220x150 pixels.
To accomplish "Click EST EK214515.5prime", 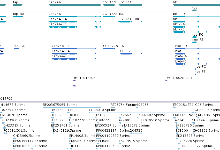I will point(133,141).
